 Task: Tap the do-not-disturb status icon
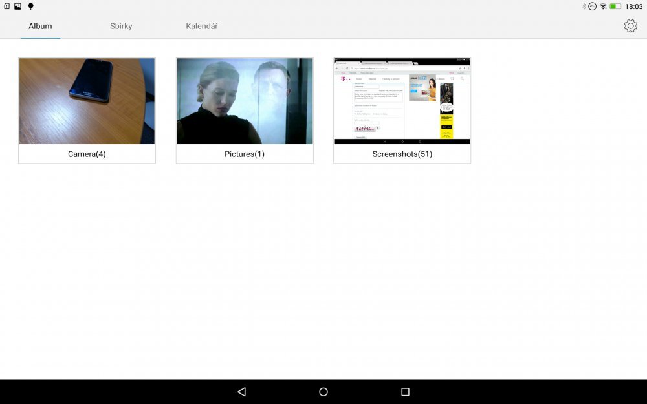click(x=592, y=6)
